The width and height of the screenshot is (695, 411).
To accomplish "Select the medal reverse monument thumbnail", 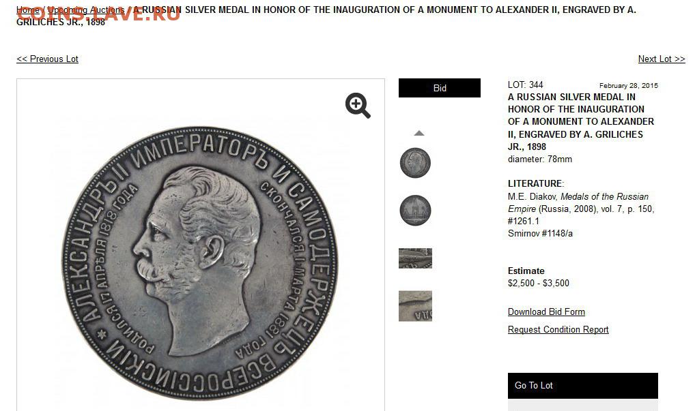I will [415, 211].
